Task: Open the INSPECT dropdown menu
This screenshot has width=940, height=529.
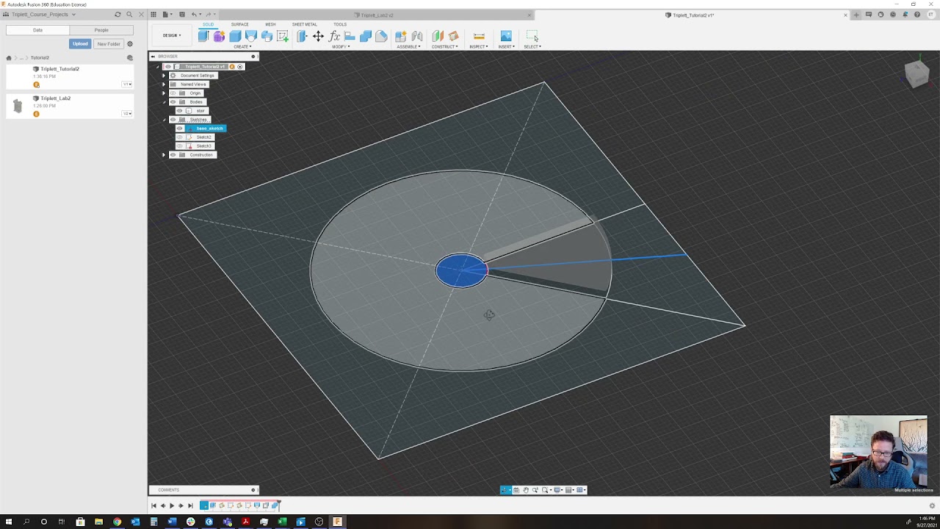Action: point(479,47)
